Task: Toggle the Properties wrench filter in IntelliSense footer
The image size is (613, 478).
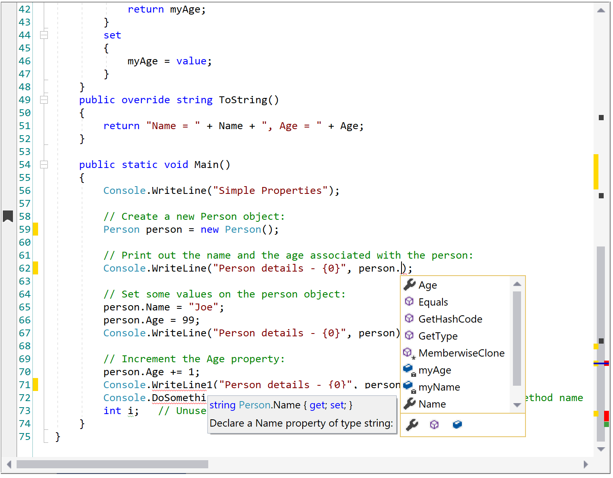Action: click(411, 425)
